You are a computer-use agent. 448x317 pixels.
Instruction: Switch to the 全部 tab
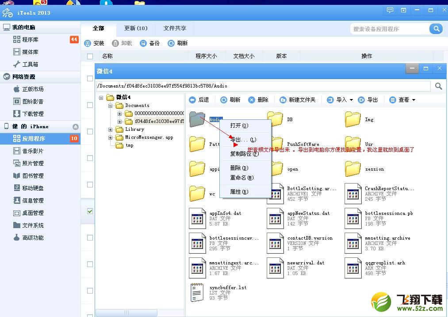tap(99, 28)
